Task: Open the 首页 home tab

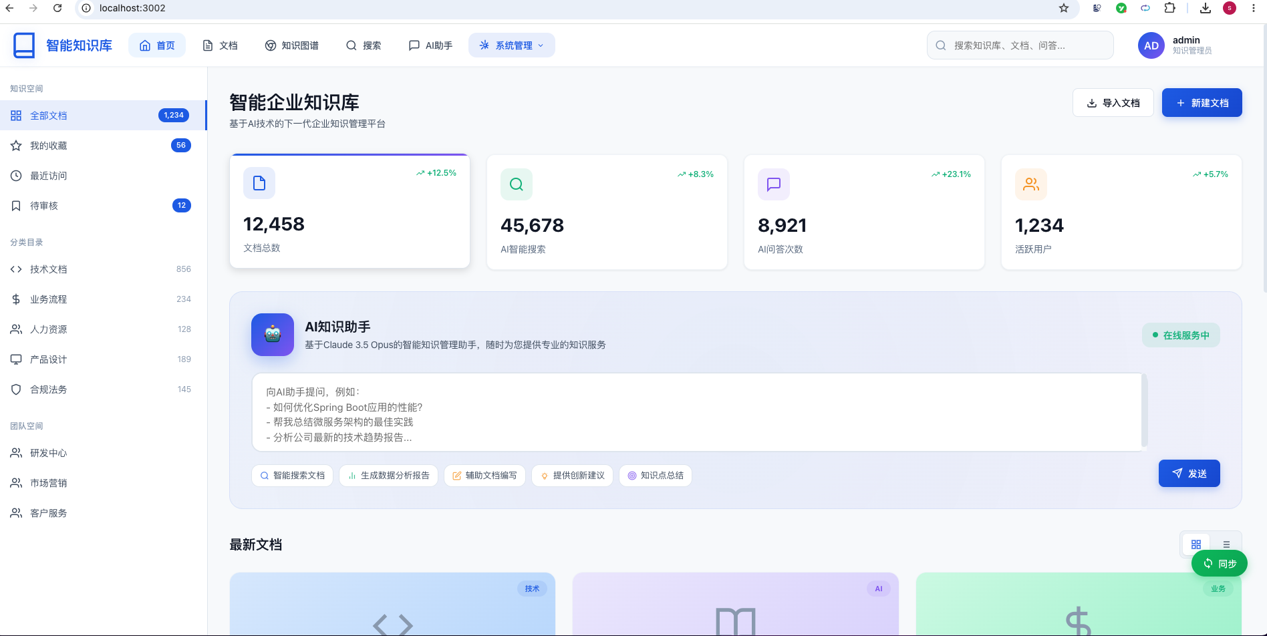Action: [157, 45]
